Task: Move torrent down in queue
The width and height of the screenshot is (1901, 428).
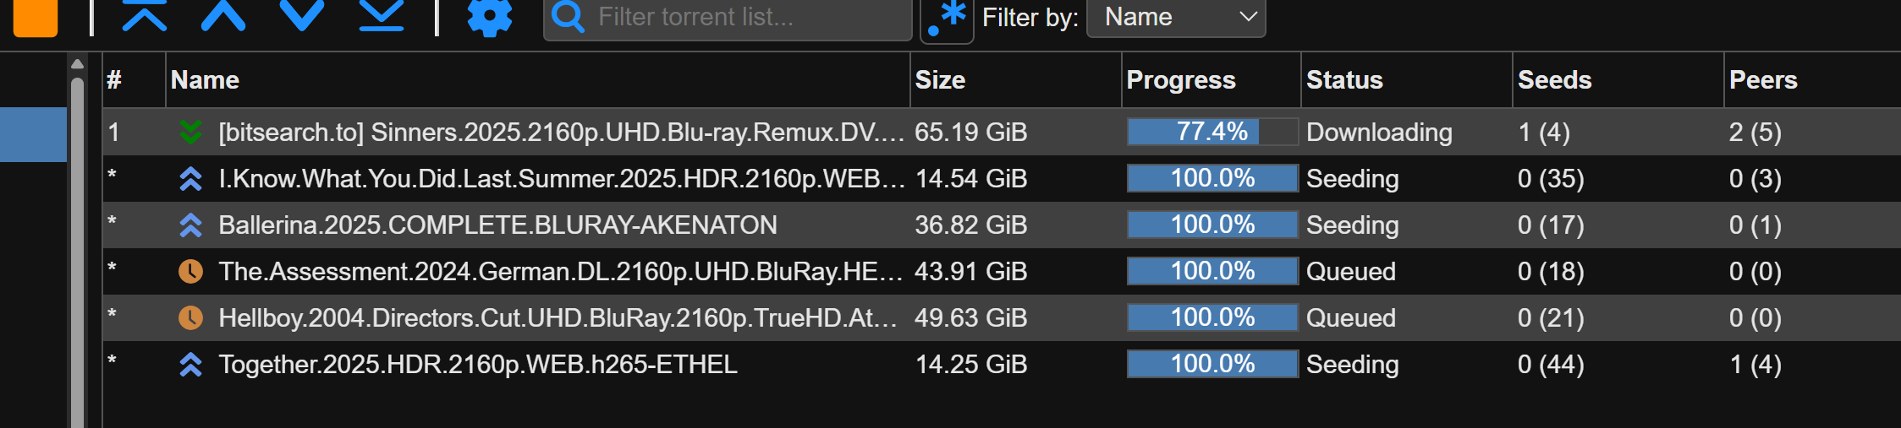Action: (302, 15)
